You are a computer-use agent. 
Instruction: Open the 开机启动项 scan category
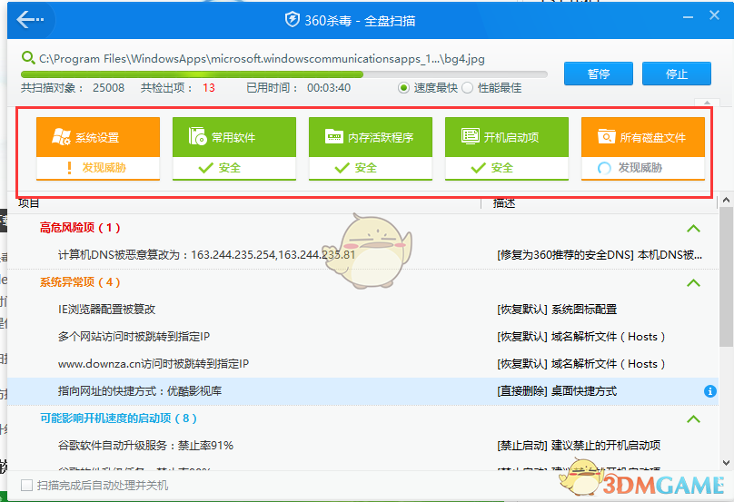coord(507,148)
